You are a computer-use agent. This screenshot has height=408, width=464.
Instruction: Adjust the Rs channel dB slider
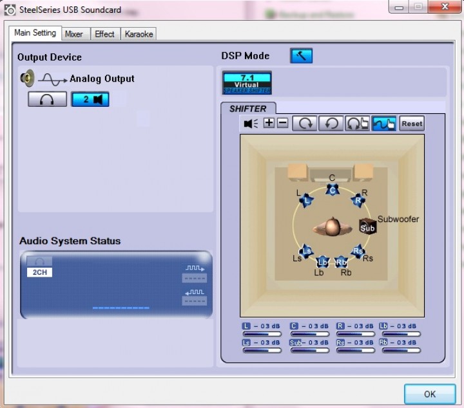click(x=356, y=350)
